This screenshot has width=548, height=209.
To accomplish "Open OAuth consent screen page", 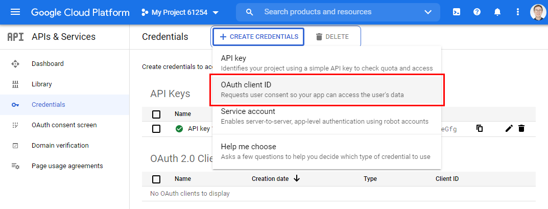I will pyautogui.click(x=65, y=125).
